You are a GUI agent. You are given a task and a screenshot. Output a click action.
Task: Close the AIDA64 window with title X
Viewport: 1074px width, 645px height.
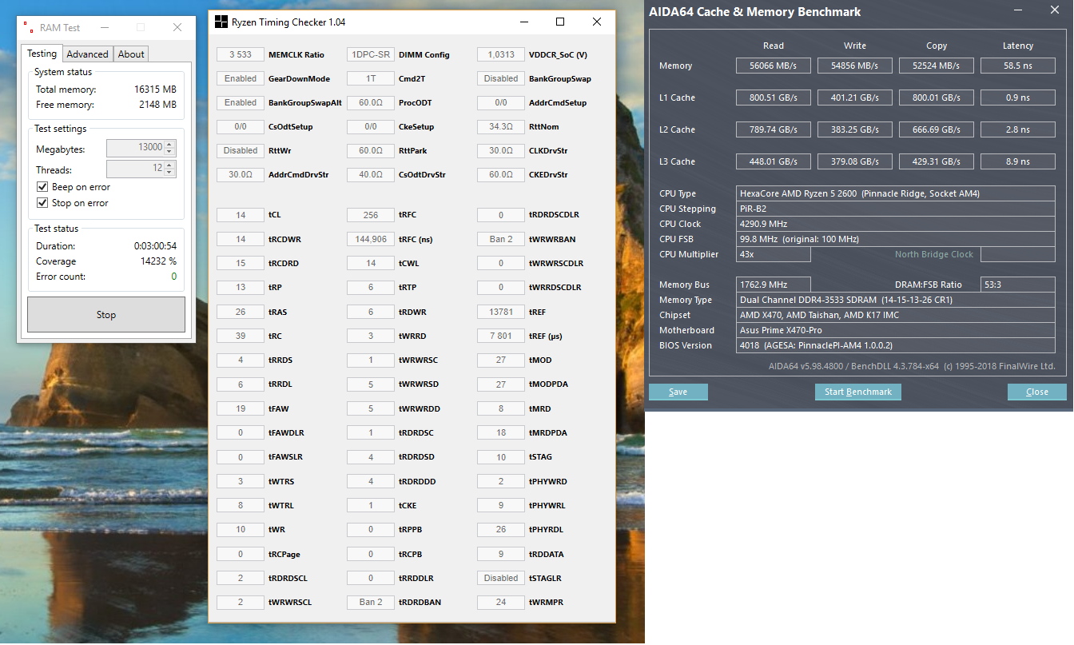click(1053, 11)
